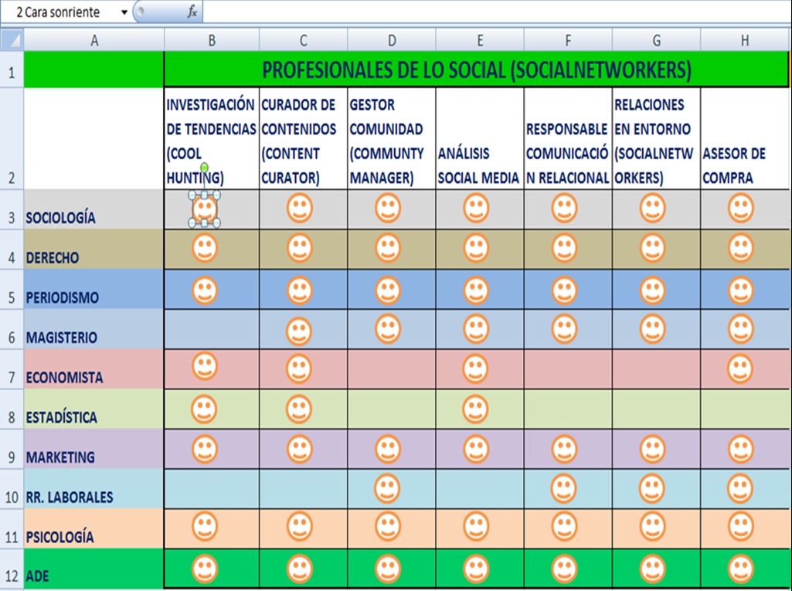Click the 'GESTOR COMUNIDAD (COMMUNTY MANAGER)' header cell
Viewport: 792px width, 591px height.
click(392, 139)
